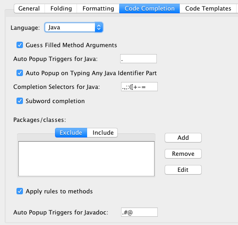Click the Completion Selectors for Java field

139,87
